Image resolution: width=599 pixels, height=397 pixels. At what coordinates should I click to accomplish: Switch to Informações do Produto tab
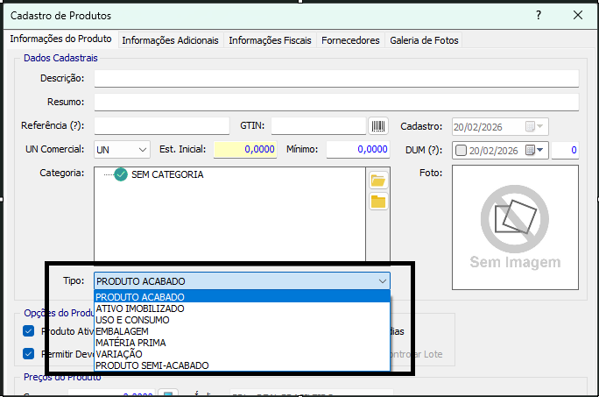pyautogui.click(x=60, y=39)
